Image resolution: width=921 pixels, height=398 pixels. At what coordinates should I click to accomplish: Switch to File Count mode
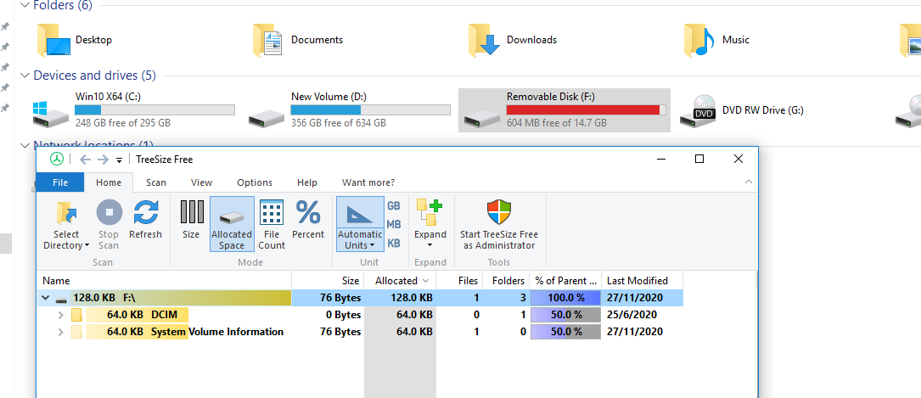pyautogui.click(x=272, y=224)
